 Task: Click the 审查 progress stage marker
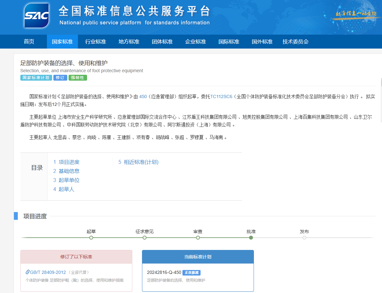coord(198,238)
